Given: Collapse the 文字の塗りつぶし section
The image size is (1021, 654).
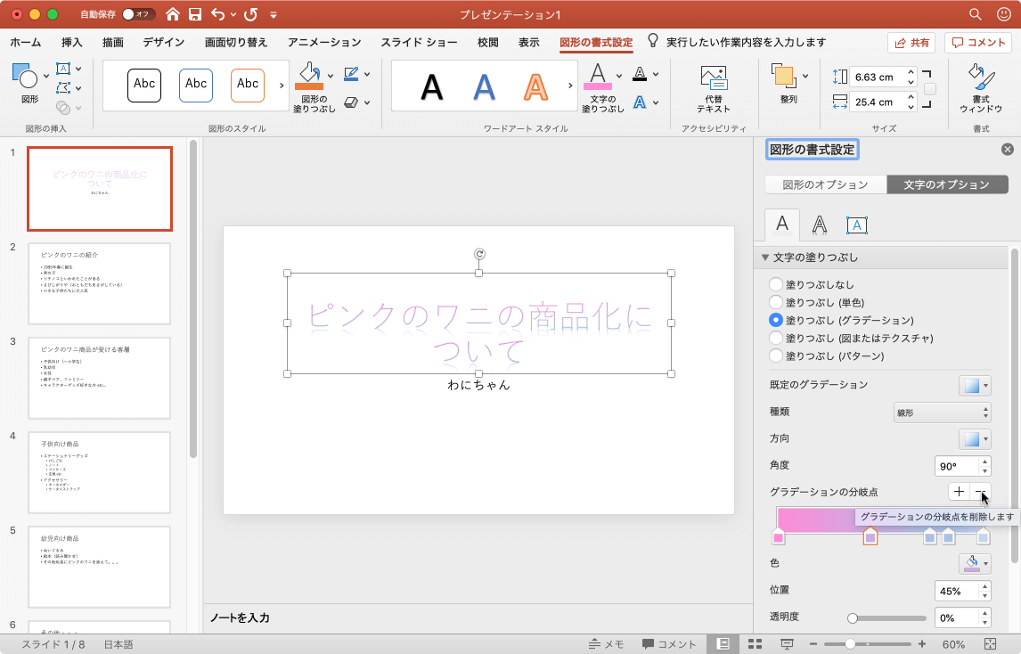Looking at the screenshot, I should 764,258.
